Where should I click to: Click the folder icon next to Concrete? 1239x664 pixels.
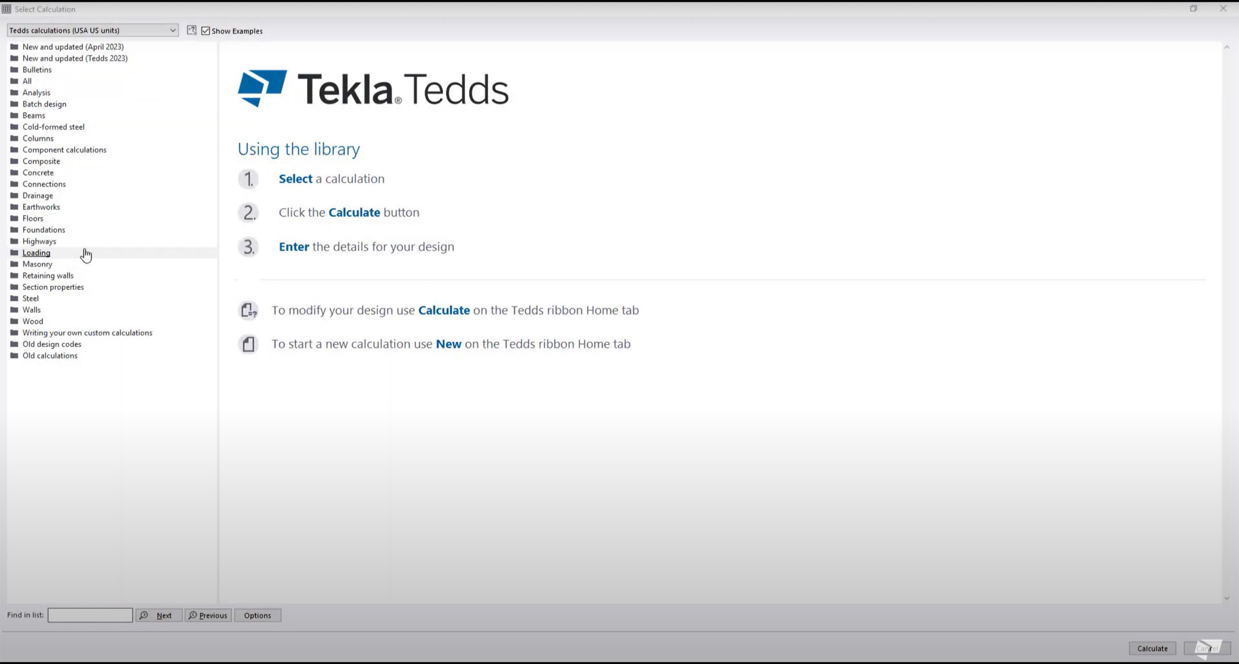click(x=14, y=172)
